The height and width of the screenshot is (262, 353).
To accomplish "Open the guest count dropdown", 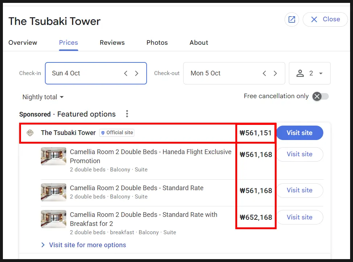I will 310,73.
